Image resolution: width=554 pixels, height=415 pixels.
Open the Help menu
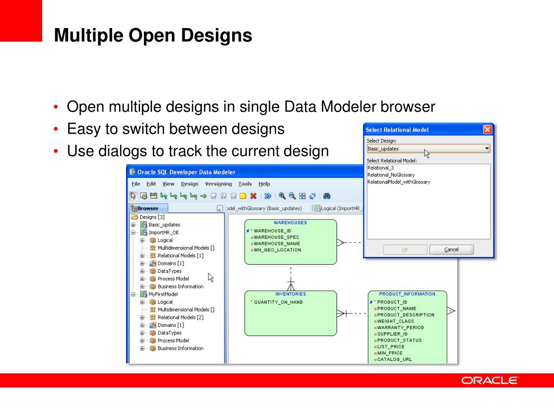264,184
